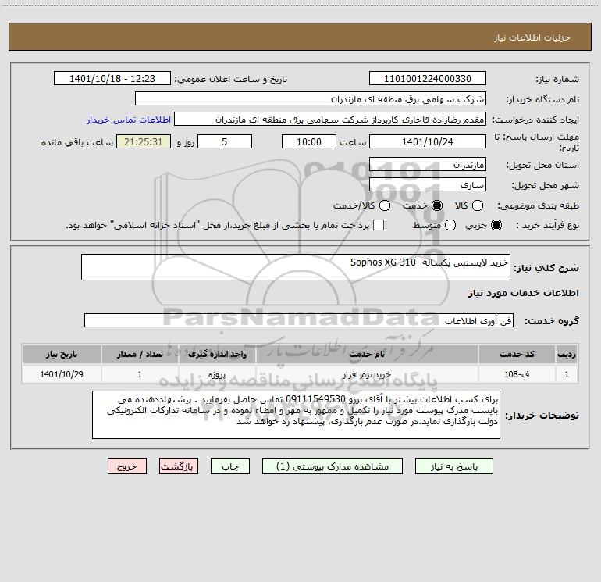Viewport: 601px width, 582px height.
Task: Click مشاهده مدارک پیوستی (1) button
Action: pyautogui.click(x=333, y=466)
